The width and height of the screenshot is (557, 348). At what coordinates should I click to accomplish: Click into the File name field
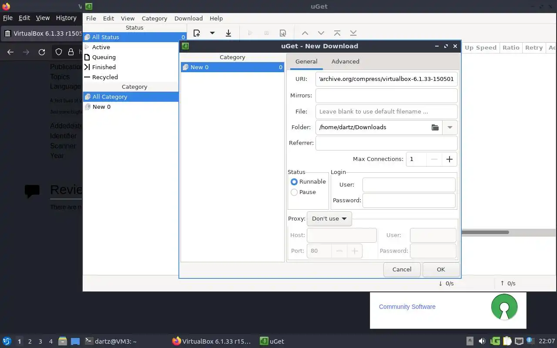[x=386, y=112]
